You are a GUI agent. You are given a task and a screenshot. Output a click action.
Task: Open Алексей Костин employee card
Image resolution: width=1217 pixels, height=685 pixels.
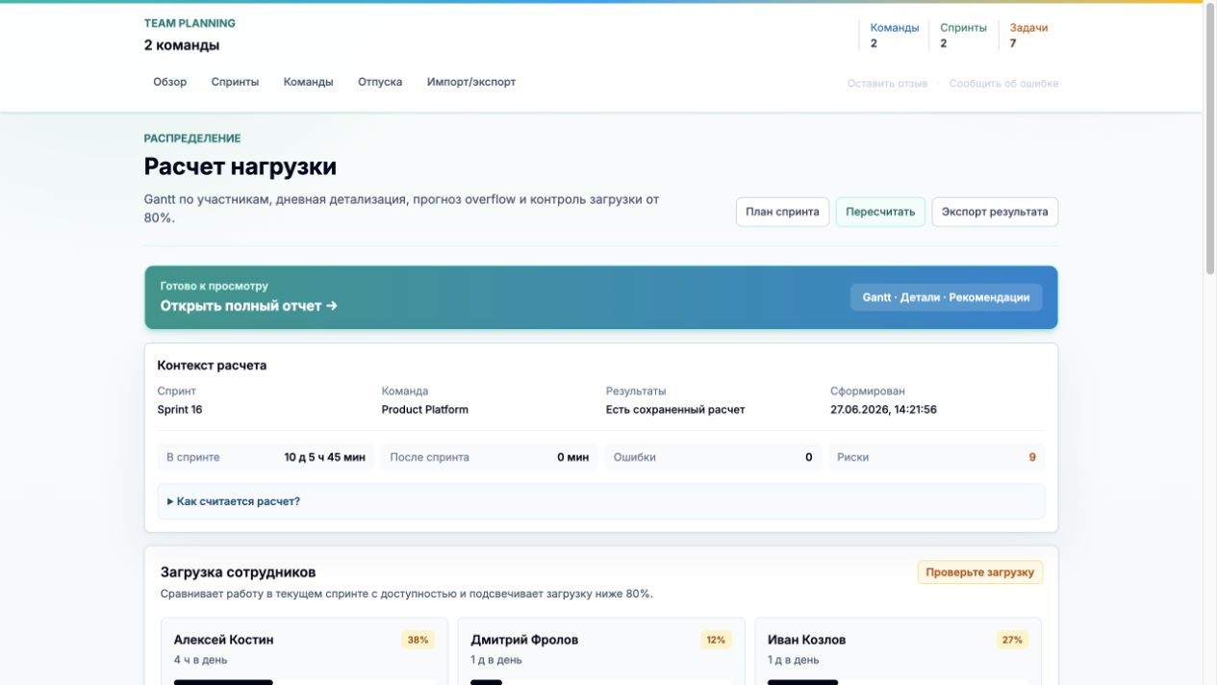304,651
